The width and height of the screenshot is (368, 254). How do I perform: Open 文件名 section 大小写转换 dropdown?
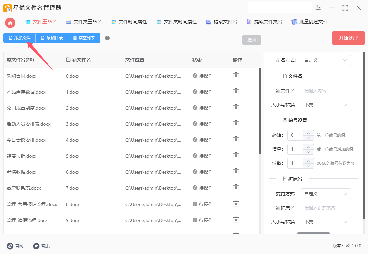326,105
